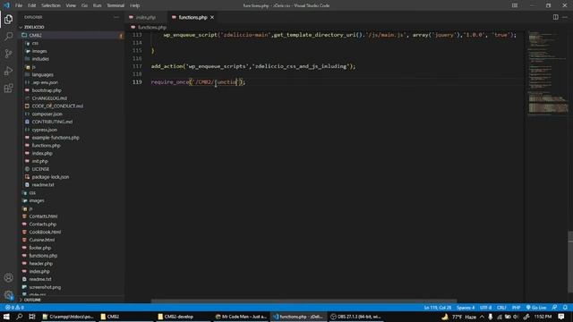573x322 pixels.
Task: Change the CRLF end of line sequence
Action: pyautogui.click(x=501, y=308)
